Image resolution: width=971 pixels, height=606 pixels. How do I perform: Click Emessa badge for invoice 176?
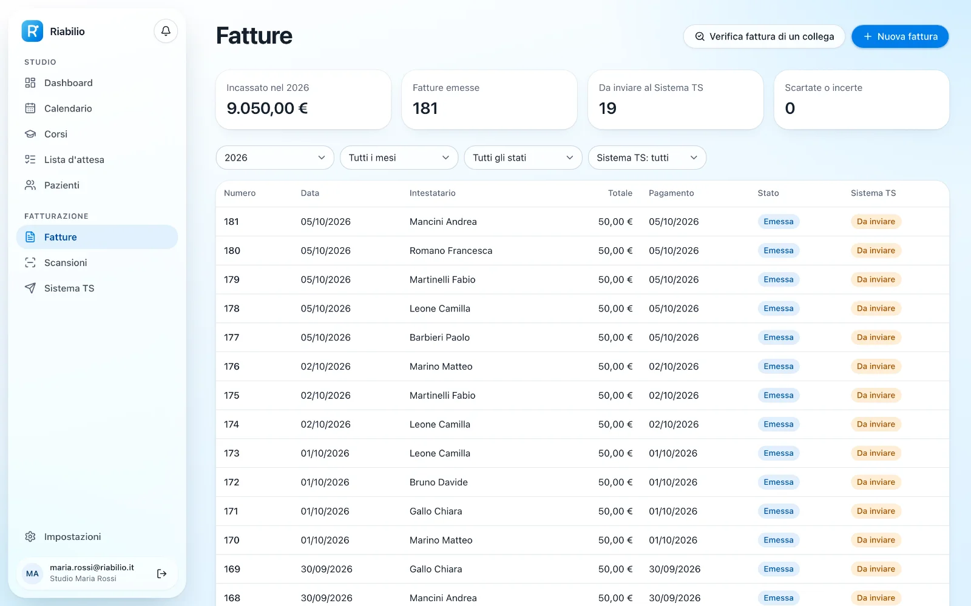(779, 367)
